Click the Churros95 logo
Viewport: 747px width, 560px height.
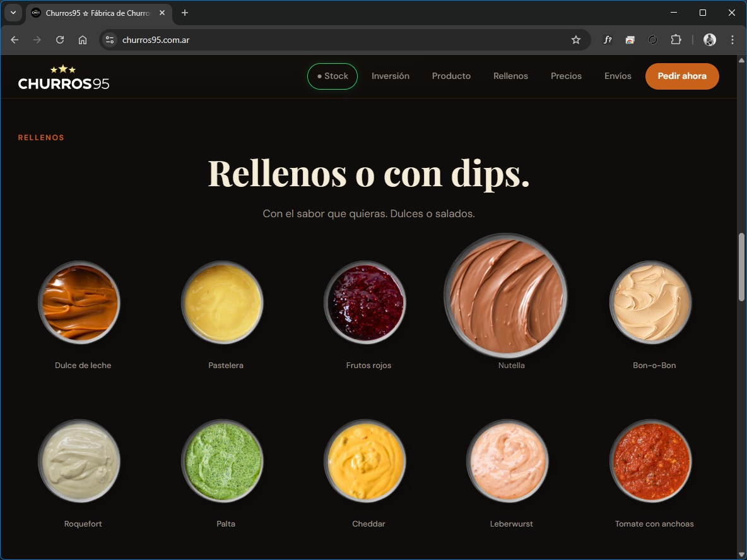coord(63,78)
